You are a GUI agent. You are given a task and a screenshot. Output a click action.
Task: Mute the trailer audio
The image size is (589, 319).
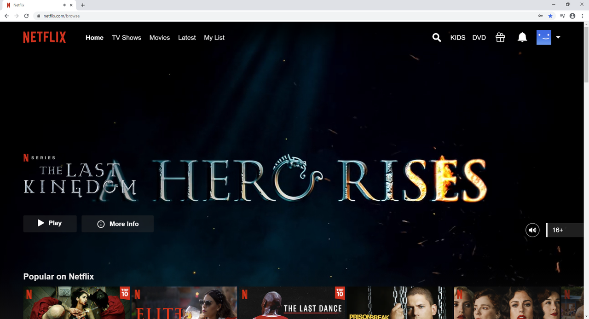pos(532,230)
